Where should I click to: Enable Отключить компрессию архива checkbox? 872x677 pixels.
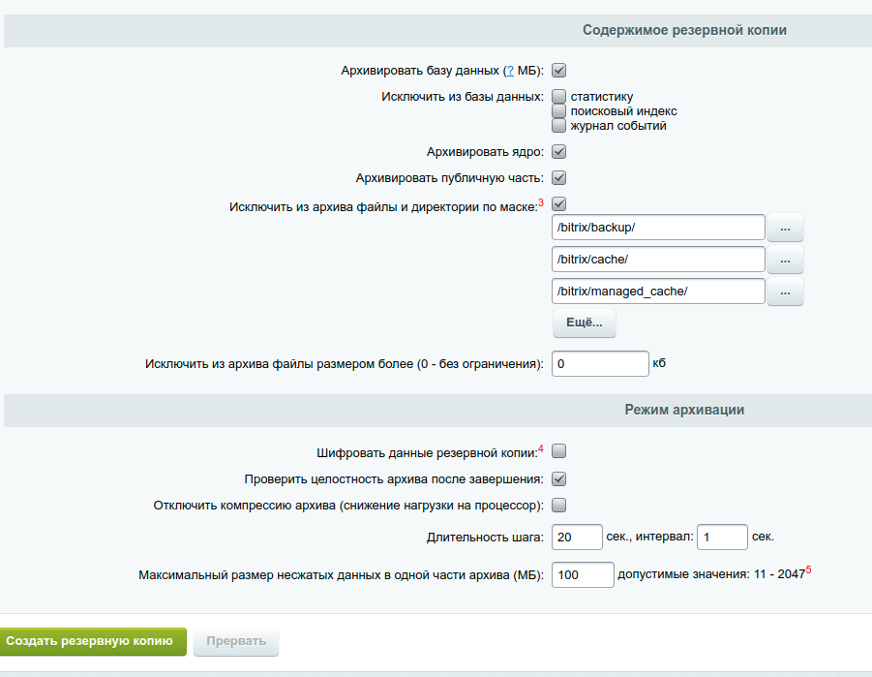[x=558, y=505]
